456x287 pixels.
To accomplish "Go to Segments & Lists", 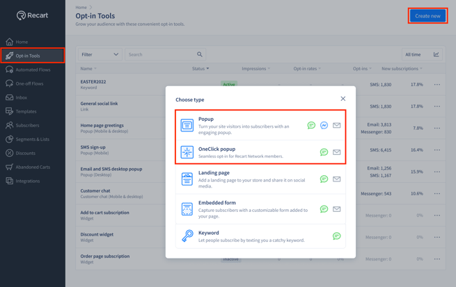I will (33, 139).
